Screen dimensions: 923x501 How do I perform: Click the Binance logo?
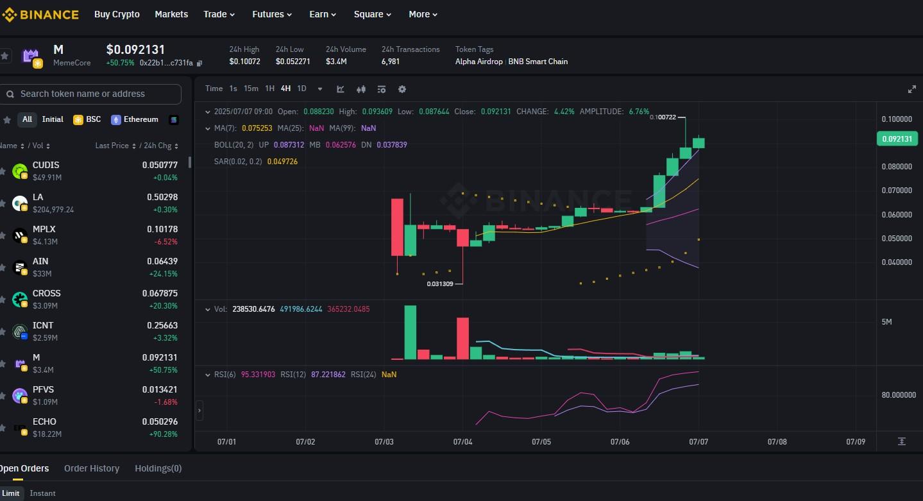tap(40, 14)
